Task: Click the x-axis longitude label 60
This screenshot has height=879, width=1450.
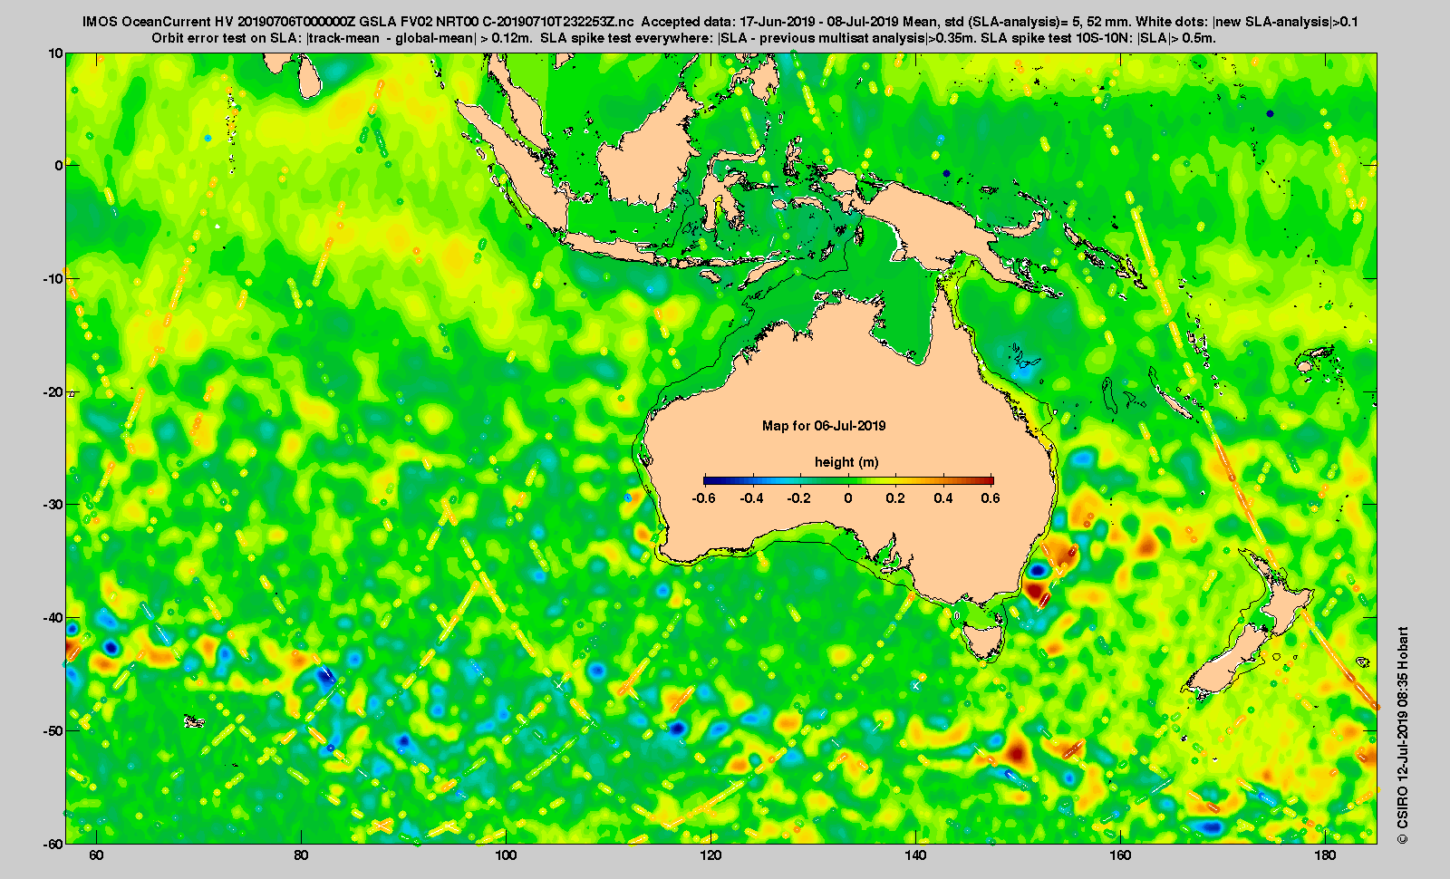Action: (x=96, y=855)
